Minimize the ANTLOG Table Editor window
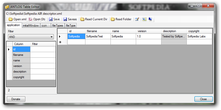 pos(192,6)
